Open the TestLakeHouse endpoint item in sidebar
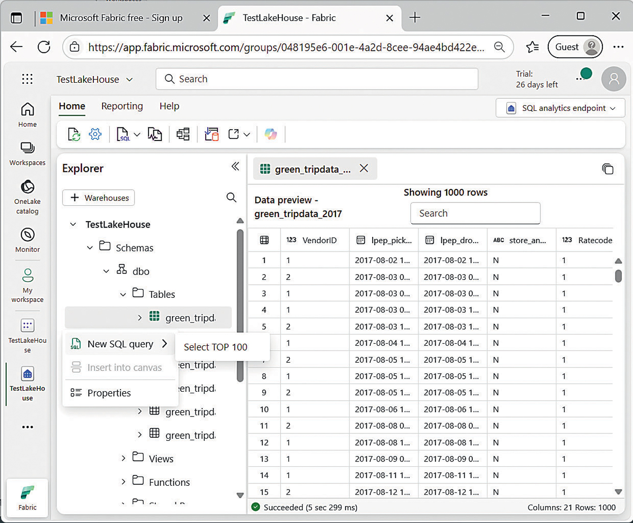The width and height of the screenshot is (633, 523). [28, 384]
